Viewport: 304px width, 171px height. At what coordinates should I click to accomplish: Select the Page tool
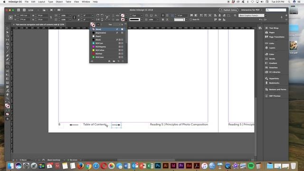click(8, 36)
